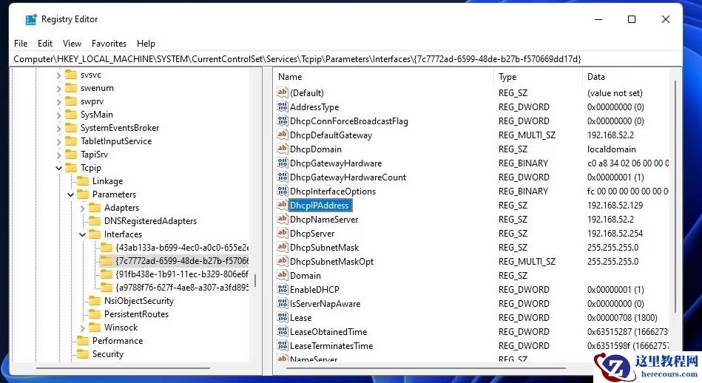Collapse the Interfaces key
Viewport: 702px width, 383px height.
pyautogui.click(x=82, y=234)
